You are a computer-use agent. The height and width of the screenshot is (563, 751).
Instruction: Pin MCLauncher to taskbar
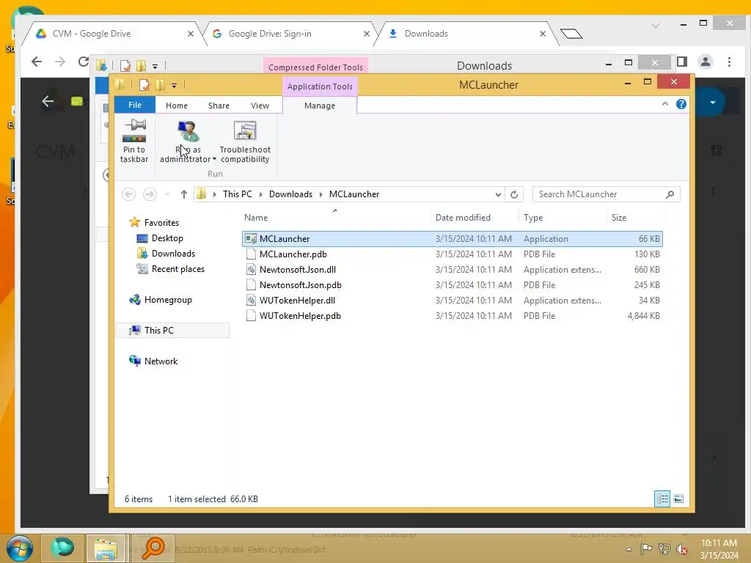[134, 141]
